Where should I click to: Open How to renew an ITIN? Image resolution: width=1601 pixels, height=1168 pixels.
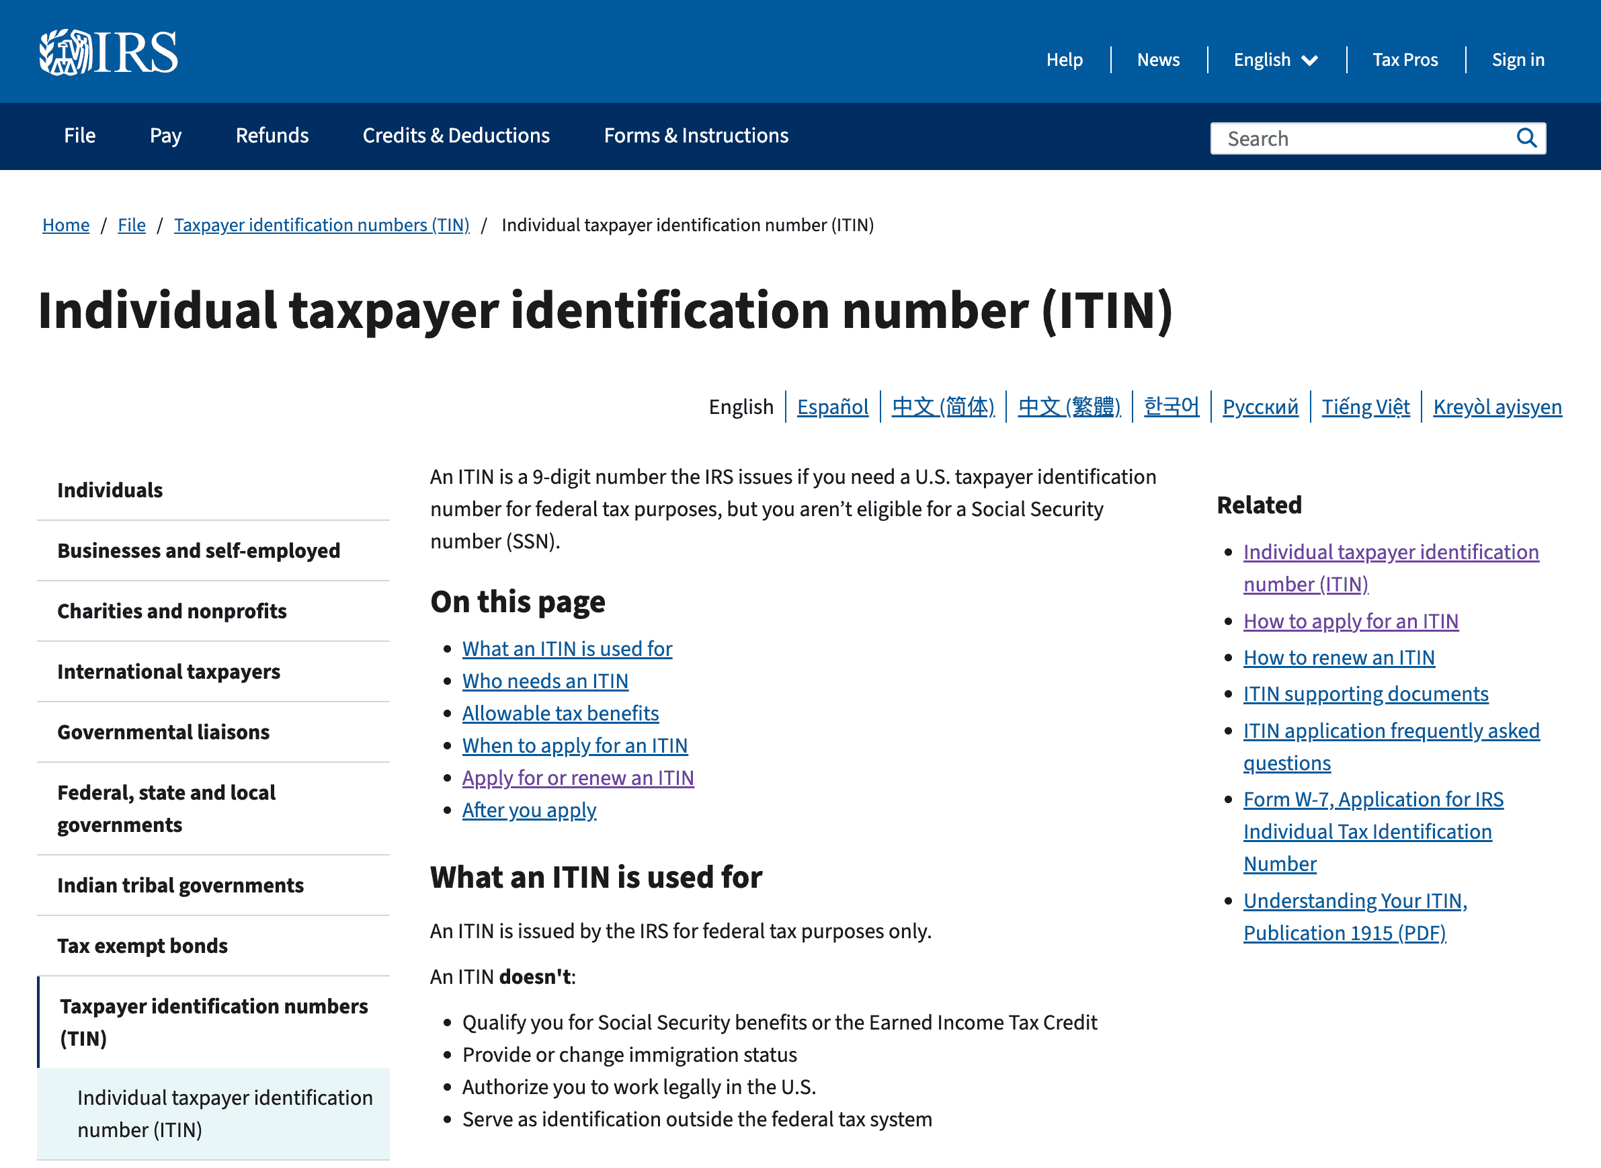coord(1339,657)
